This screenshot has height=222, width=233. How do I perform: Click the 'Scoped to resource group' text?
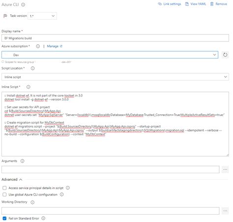pos(20,62)
